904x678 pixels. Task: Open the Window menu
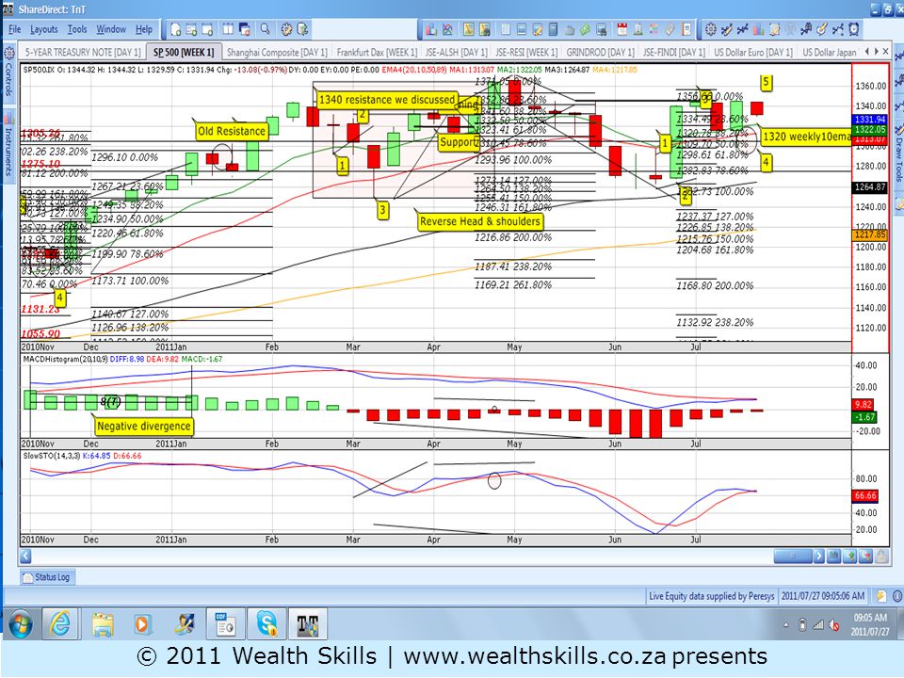click(111, 29)
